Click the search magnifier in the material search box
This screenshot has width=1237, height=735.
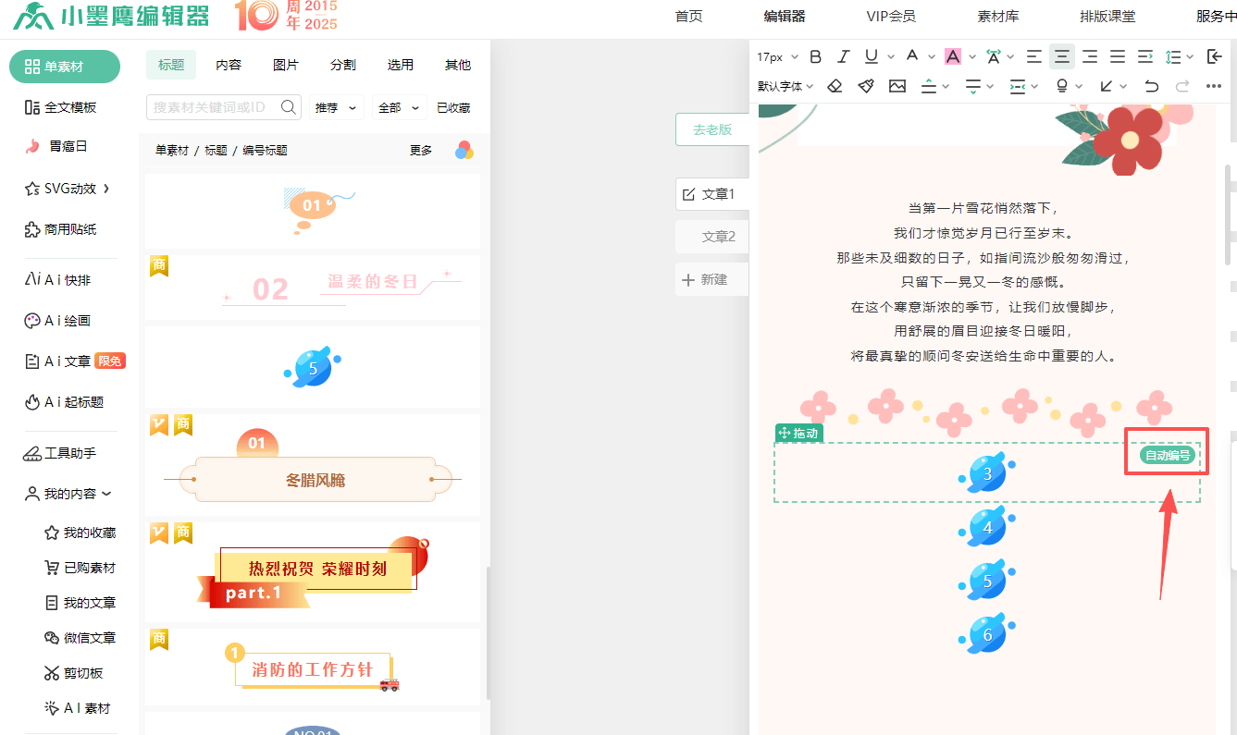(x=288, y=107)
